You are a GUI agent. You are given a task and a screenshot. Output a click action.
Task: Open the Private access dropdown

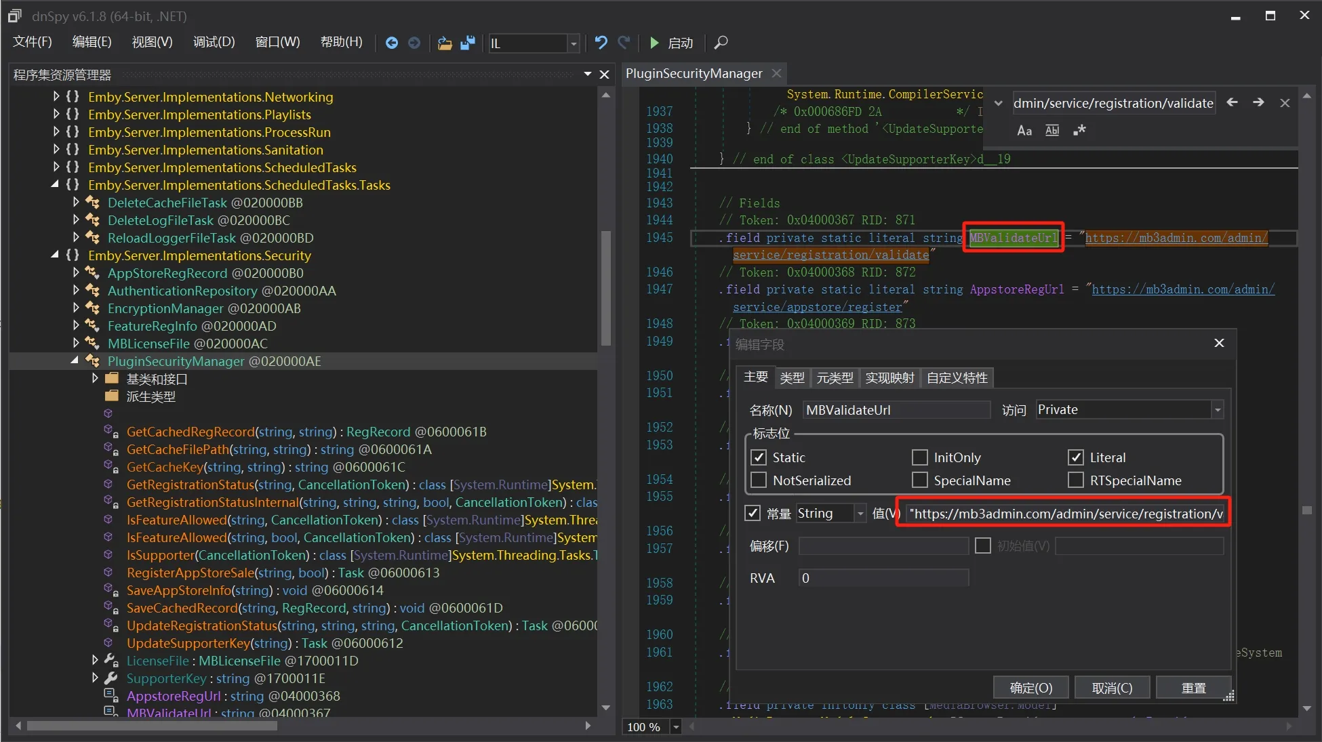[1217, 410]
